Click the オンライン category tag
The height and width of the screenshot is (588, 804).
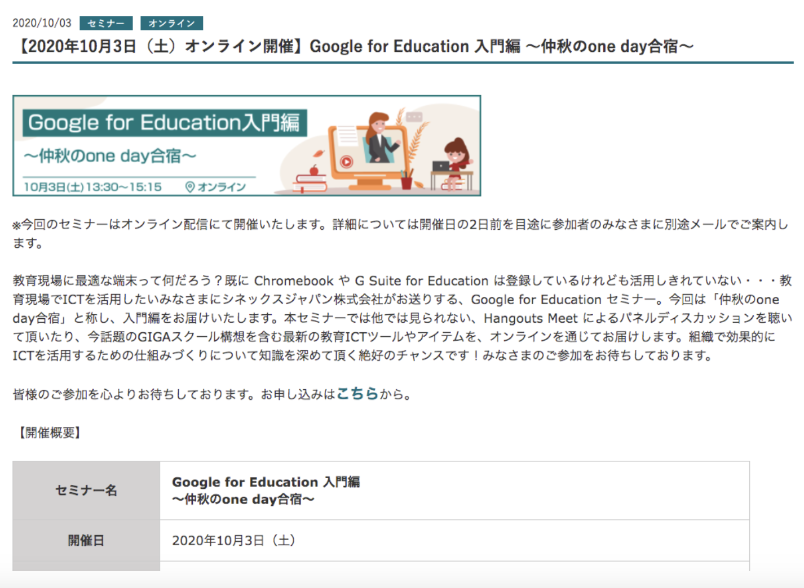pos(171,23)
